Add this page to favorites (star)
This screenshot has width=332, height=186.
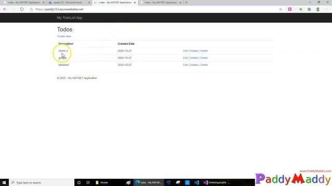(281, 9)
